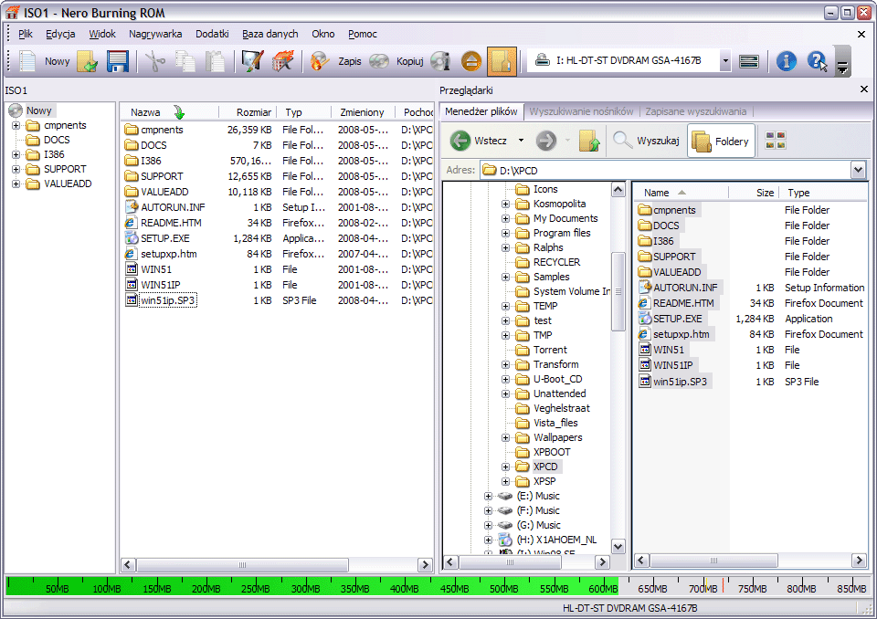The image size is (877, 619).
Task: Save the compilation using the floppy disk icon
Action: pos(118,61)
